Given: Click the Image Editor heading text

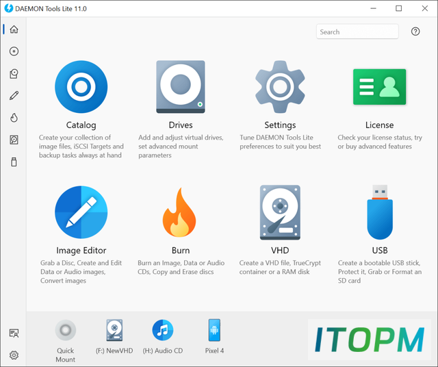Looking at the screenshot, I should pyautogui.click(x=81, y=251).
